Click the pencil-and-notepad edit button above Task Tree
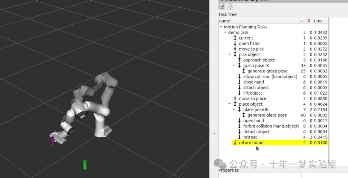 pos(222,6)
